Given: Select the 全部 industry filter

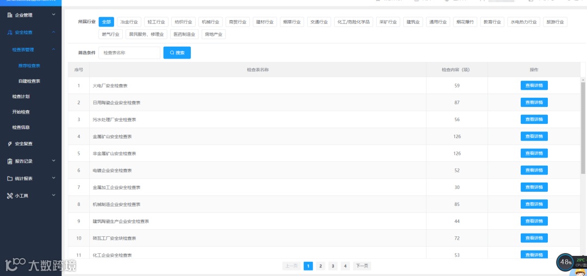Looking at the screenshot, I should pyautogui.click(x=107, y=22).
